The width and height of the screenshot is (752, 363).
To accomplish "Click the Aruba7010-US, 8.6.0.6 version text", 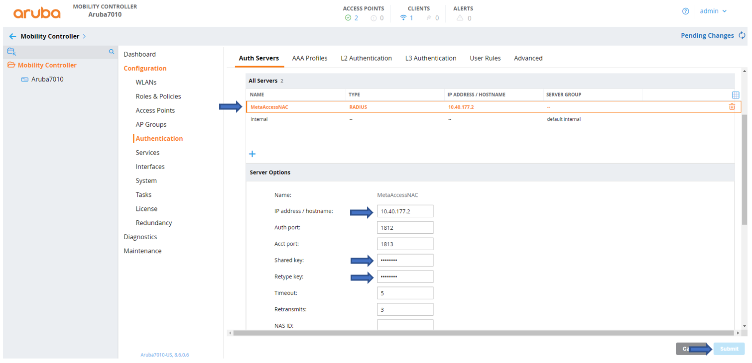I will click(x=165, y=355).
